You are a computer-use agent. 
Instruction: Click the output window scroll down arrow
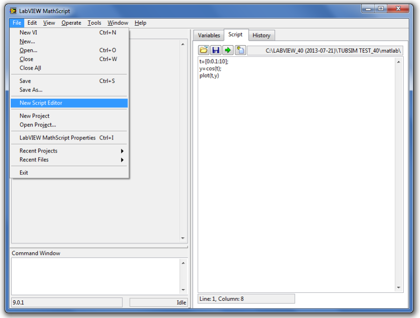click(x=183, y=238)
